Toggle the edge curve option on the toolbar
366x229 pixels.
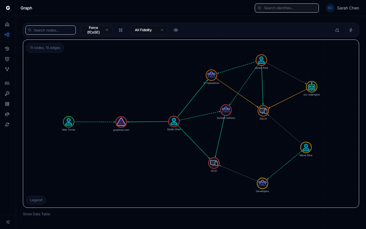pyautogui.click(x=337, y=30)
